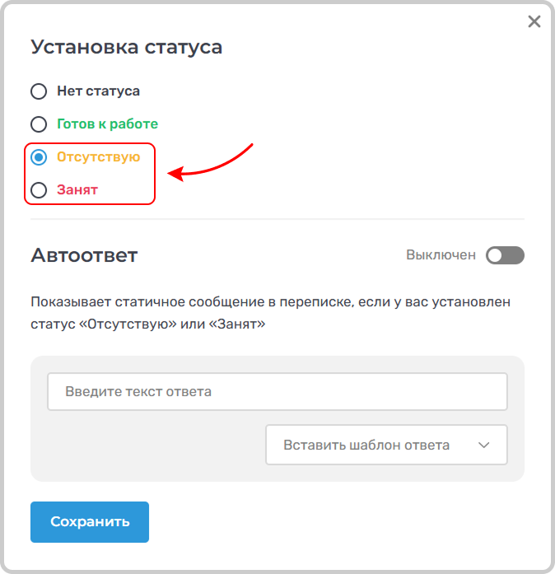The height and width of the screenshot is (574, 555).
Task: Choose the "Готов к работе" radio button
Action: pos(39,124)
